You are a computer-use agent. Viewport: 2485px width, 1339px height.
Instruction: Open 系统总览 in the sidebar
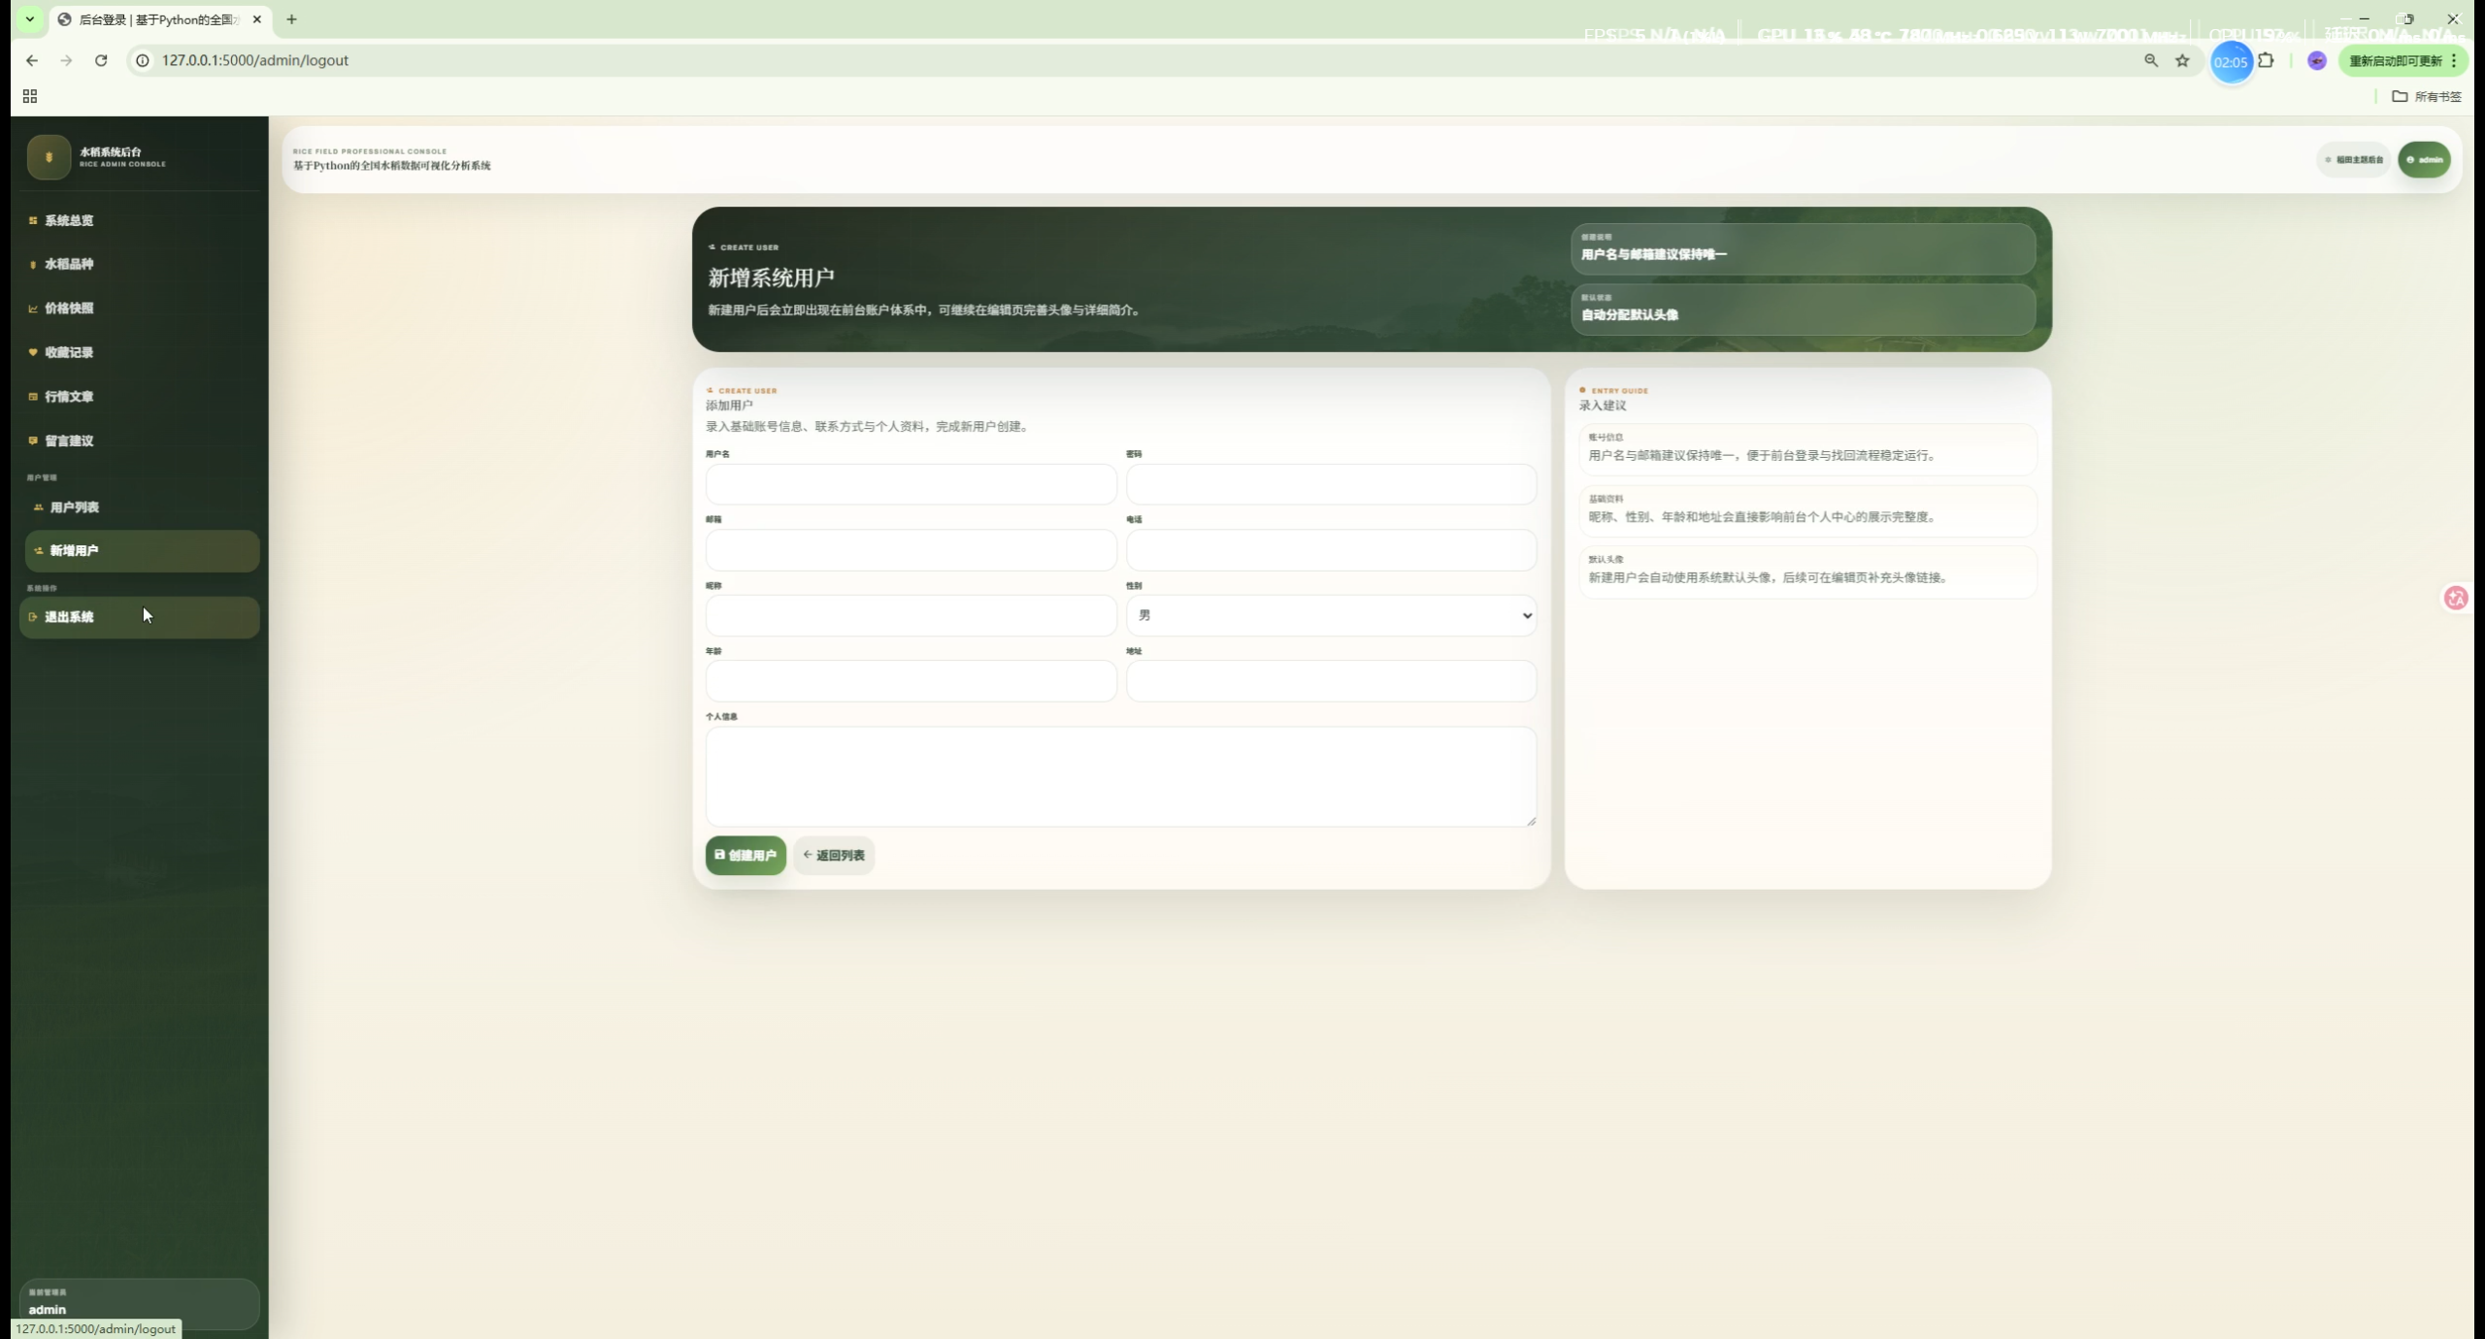point(68,220)
